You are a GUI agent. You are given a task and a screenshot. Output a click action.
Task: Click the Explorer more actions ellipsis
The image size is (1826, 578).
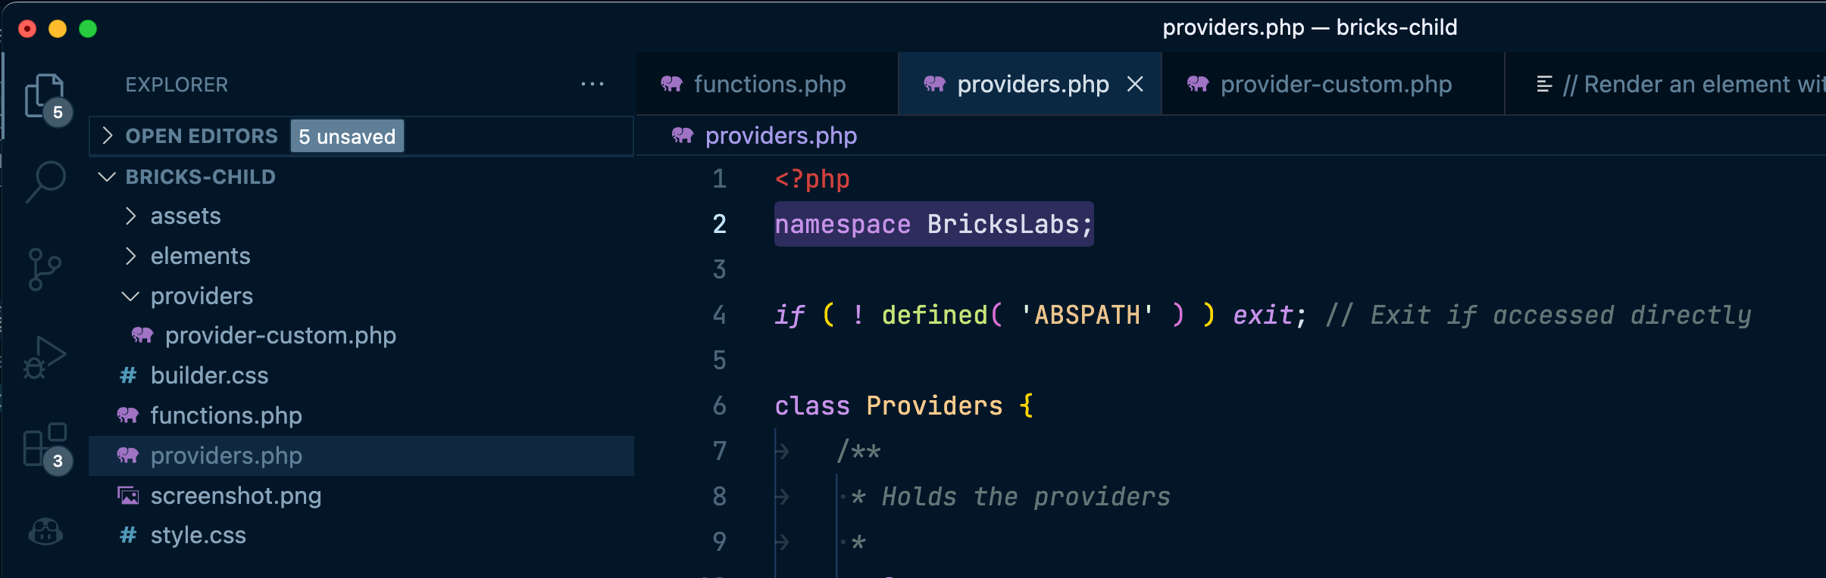592,84
